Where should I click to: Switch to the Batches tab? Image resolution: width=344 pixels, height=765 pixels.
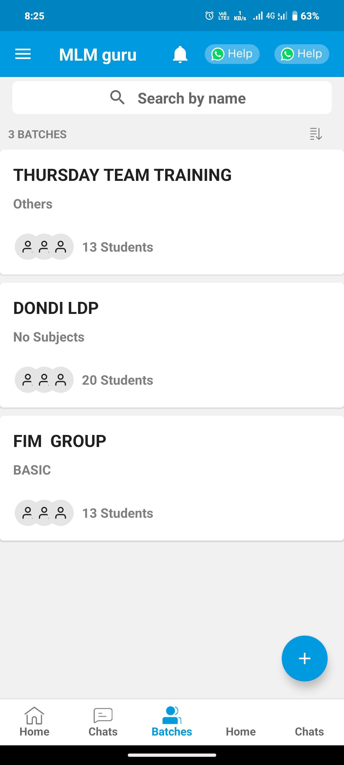pos(172,722)
